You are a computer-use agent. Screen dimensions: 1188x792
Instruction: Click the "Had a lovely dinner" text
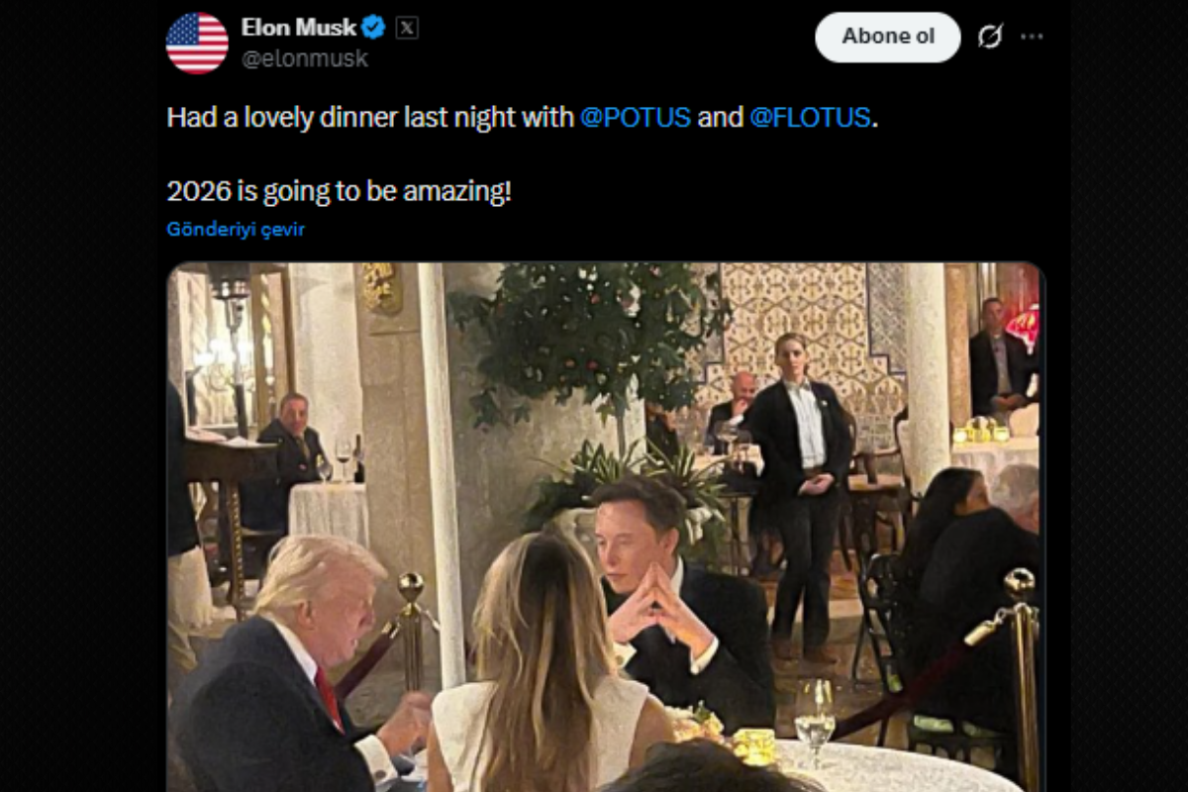click(370, 117)
